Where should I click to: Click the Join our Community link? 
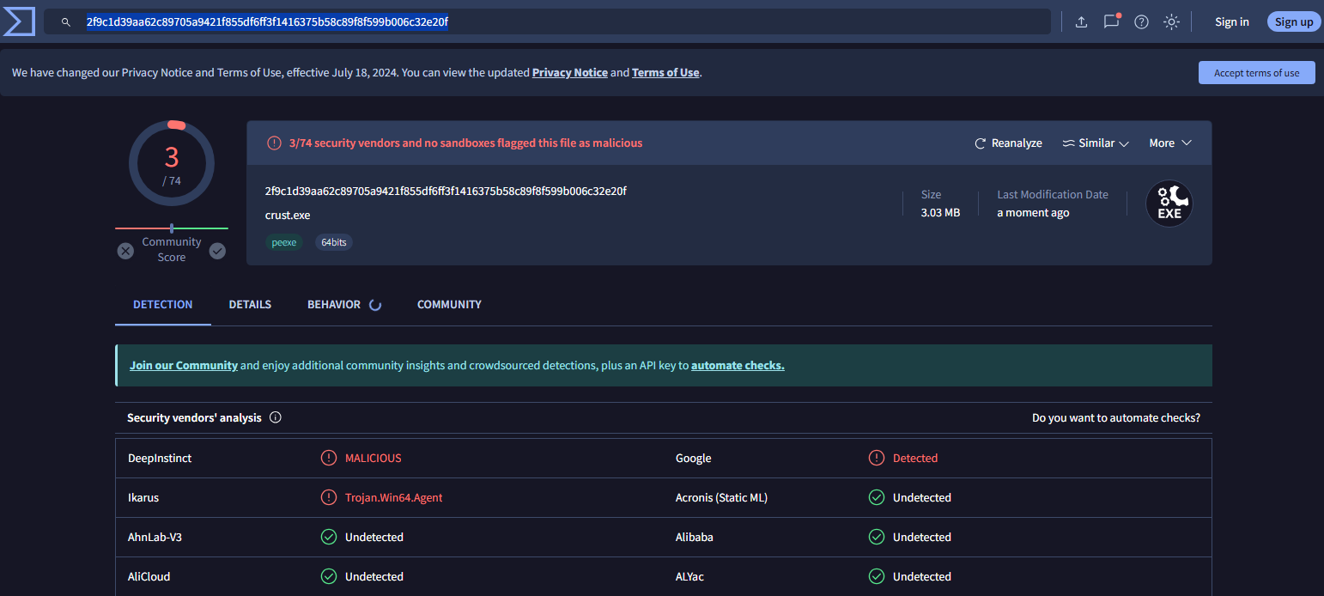[184, 366]
